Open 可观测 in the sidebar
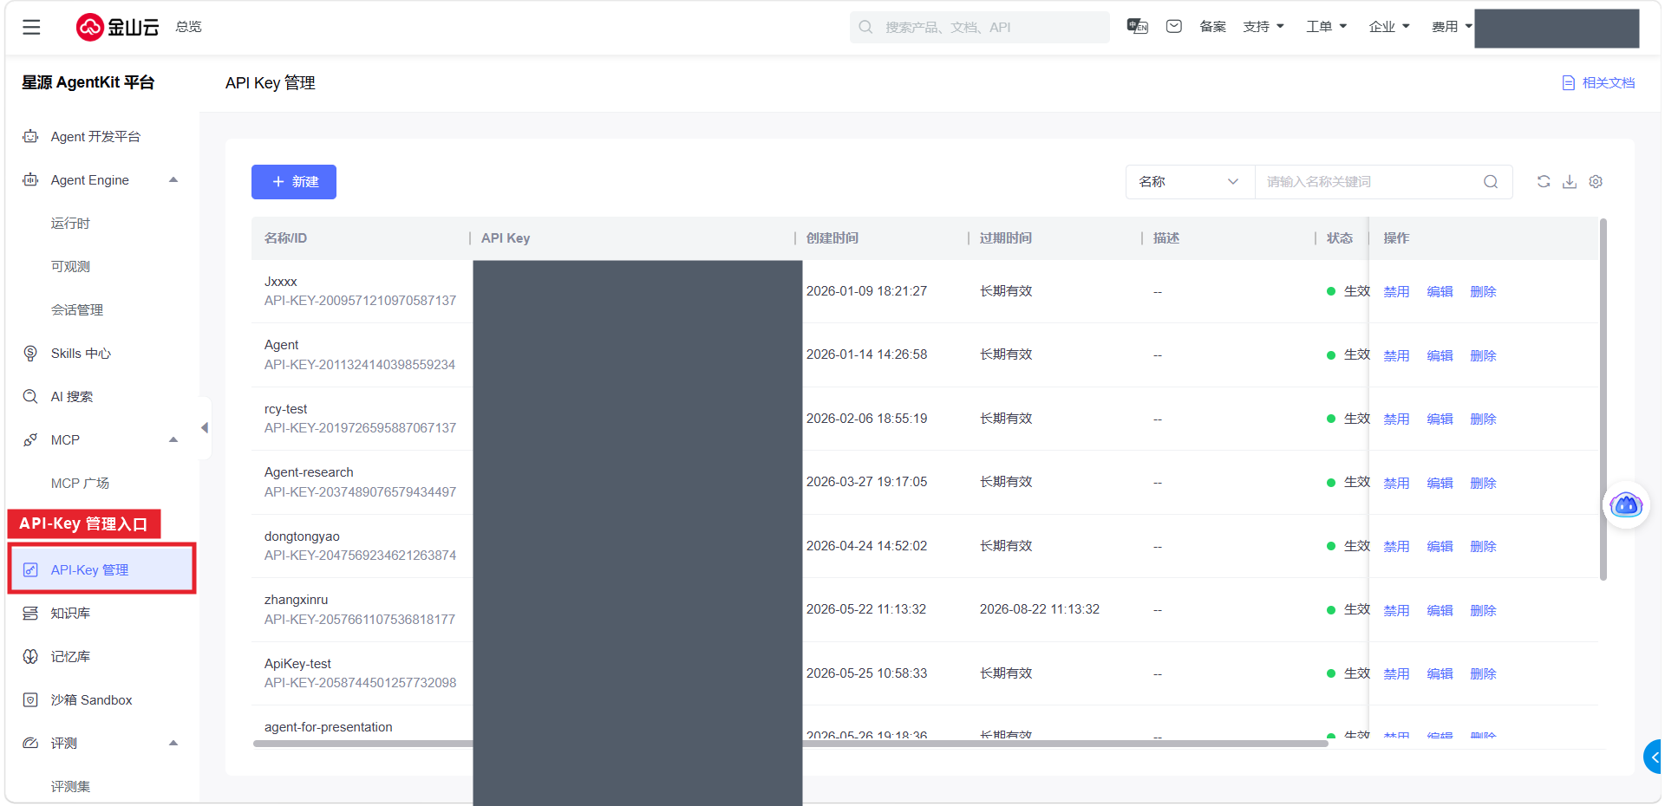The width and height of the screenshot is (1665, 806). (x=70, y=266)
